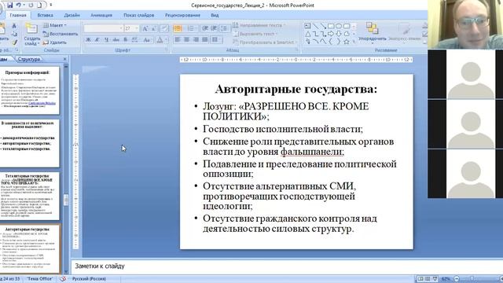Align text right
Image resolution: width=503 pixels, height=283 pixels.
click(x=196, y=40)
